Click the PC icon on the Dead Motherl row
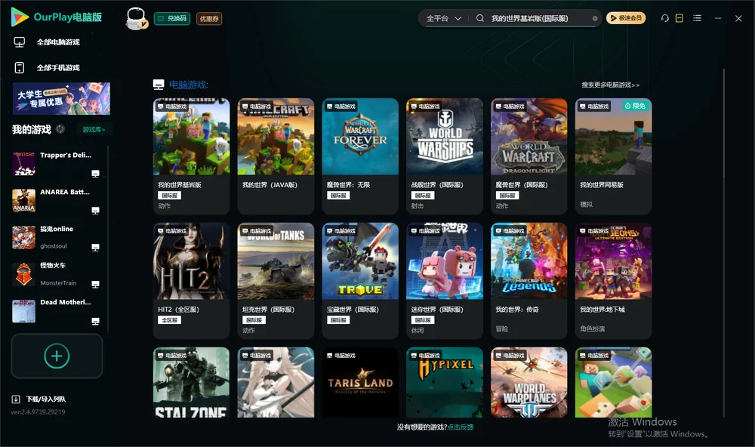Viewport: 755px width, 447px height. (x=95, y=322)
